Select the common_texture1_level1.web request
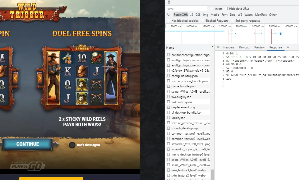The image size is (299, 180). tap(191, 134)
